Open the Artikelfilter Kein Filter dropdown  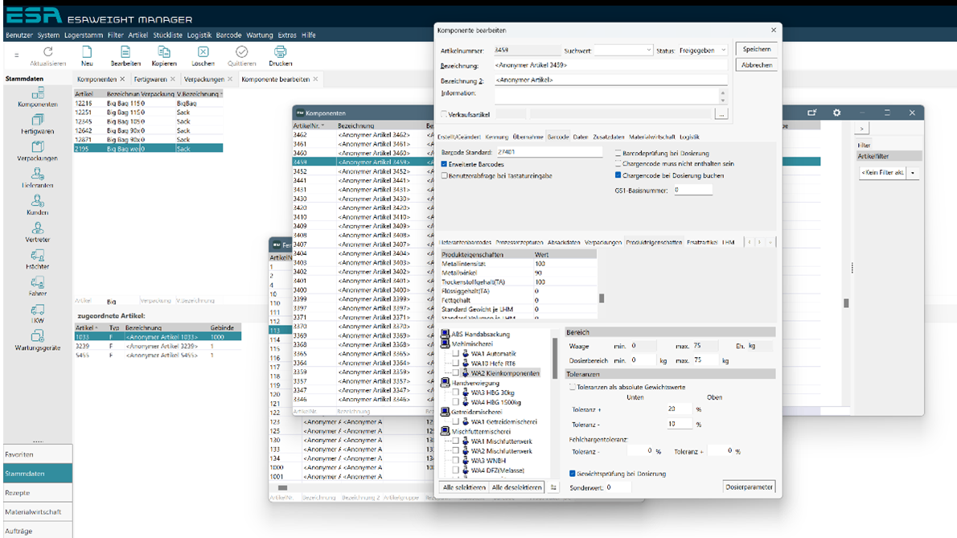coord(913,173)
